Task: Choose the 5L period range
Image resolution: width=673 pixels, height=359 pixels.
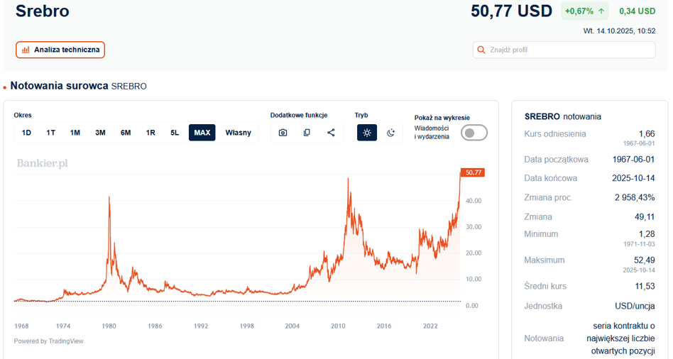Action: (x=175, y=133)
